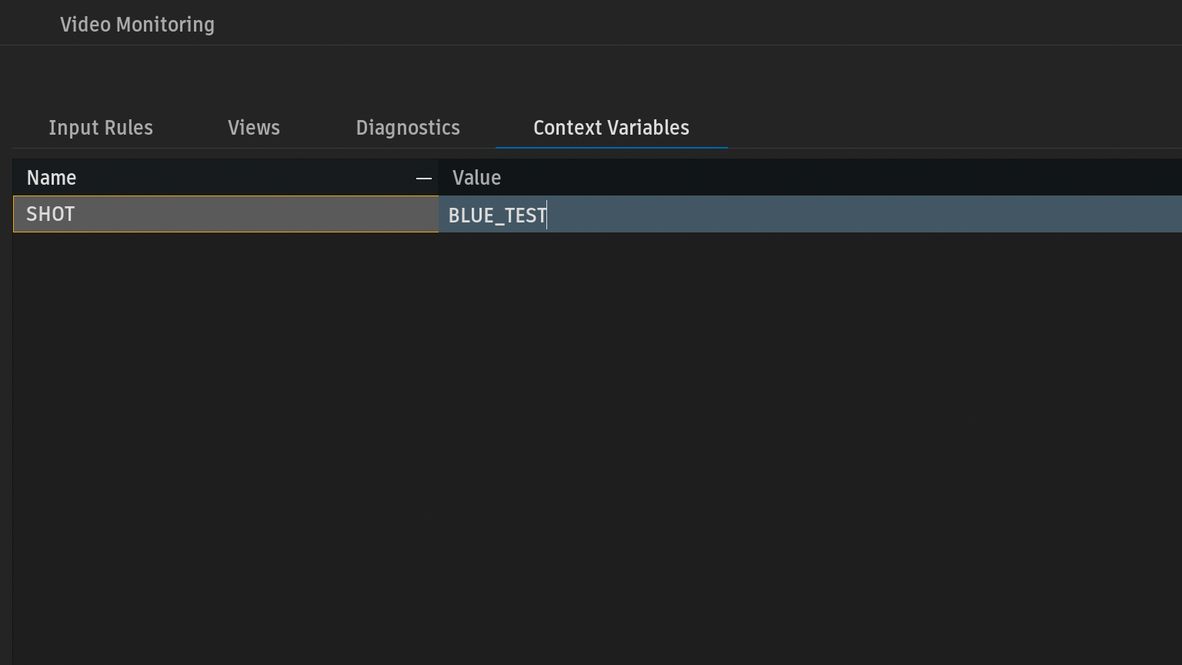The width and height of the screenshot is (1182, 665).
Task: Switch to the Views tab
Action: tap(254, 128)
